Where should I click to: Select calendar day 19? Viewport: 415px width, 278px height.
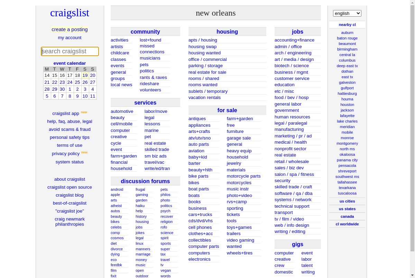coord(85,75)
